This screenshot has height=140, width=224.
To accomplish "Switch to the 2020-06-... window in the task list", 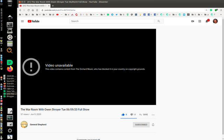I will (x=10, y=76).
